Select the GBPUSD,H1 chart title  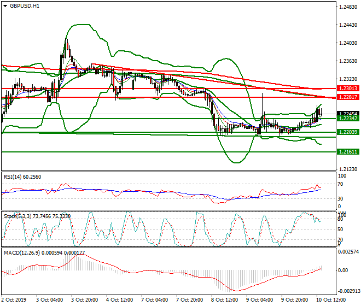(x=24, y=6)
